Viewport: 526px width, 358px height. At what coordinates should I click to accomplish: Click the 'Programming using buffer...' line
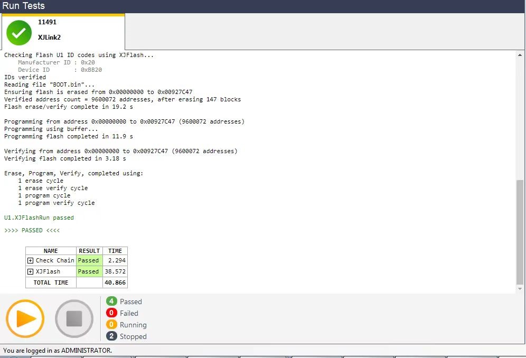coord(51,129)
